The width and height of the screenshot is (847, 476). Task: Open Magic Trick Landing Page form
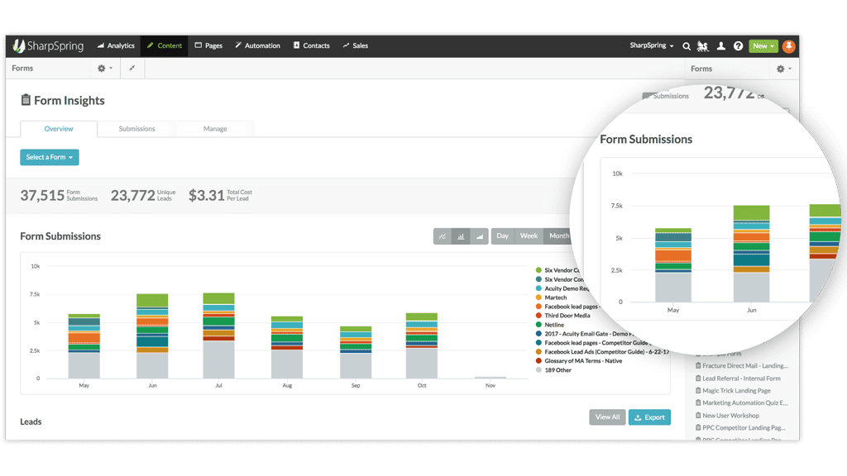pyautogui.click(x=733, y=391)
